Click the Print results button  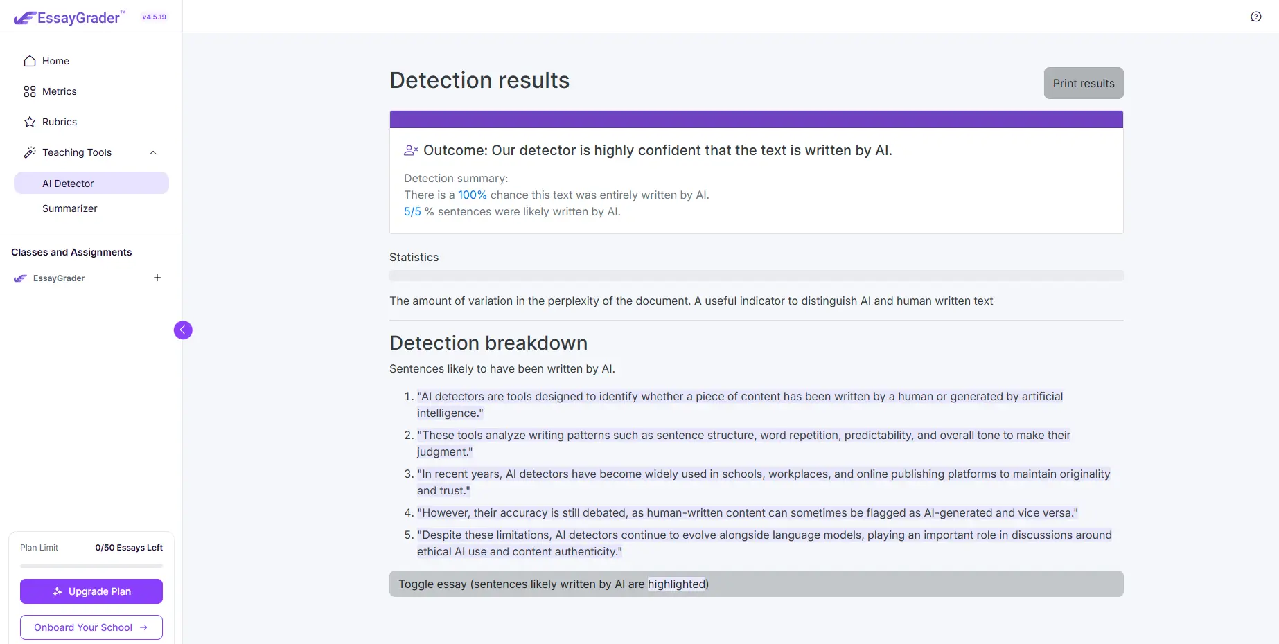[x=1084, y=83]
